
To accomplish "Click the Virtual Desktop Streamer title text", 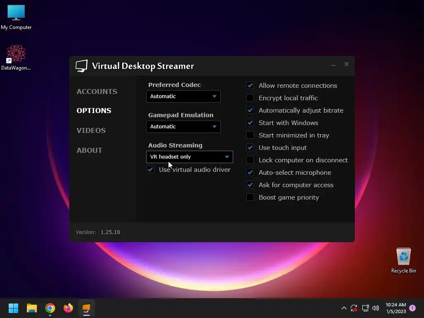I will tap(143, 66).
